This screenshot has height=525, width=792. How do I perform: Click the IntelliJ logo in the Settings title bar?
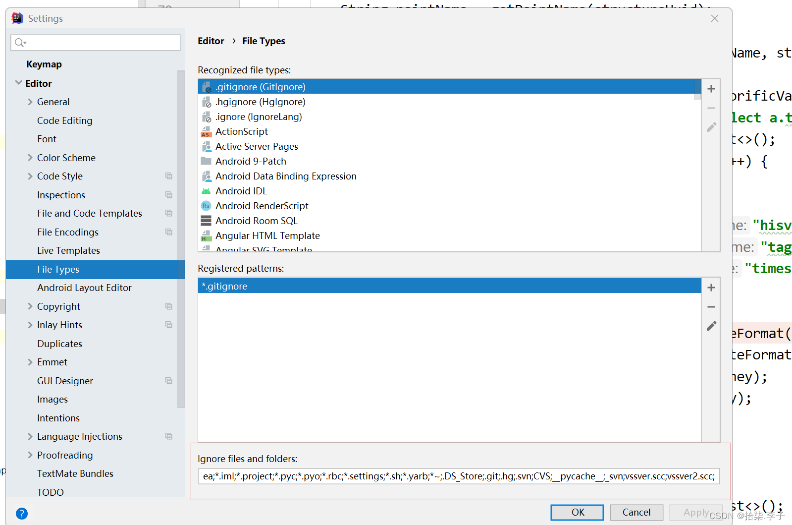coord(17,18)
